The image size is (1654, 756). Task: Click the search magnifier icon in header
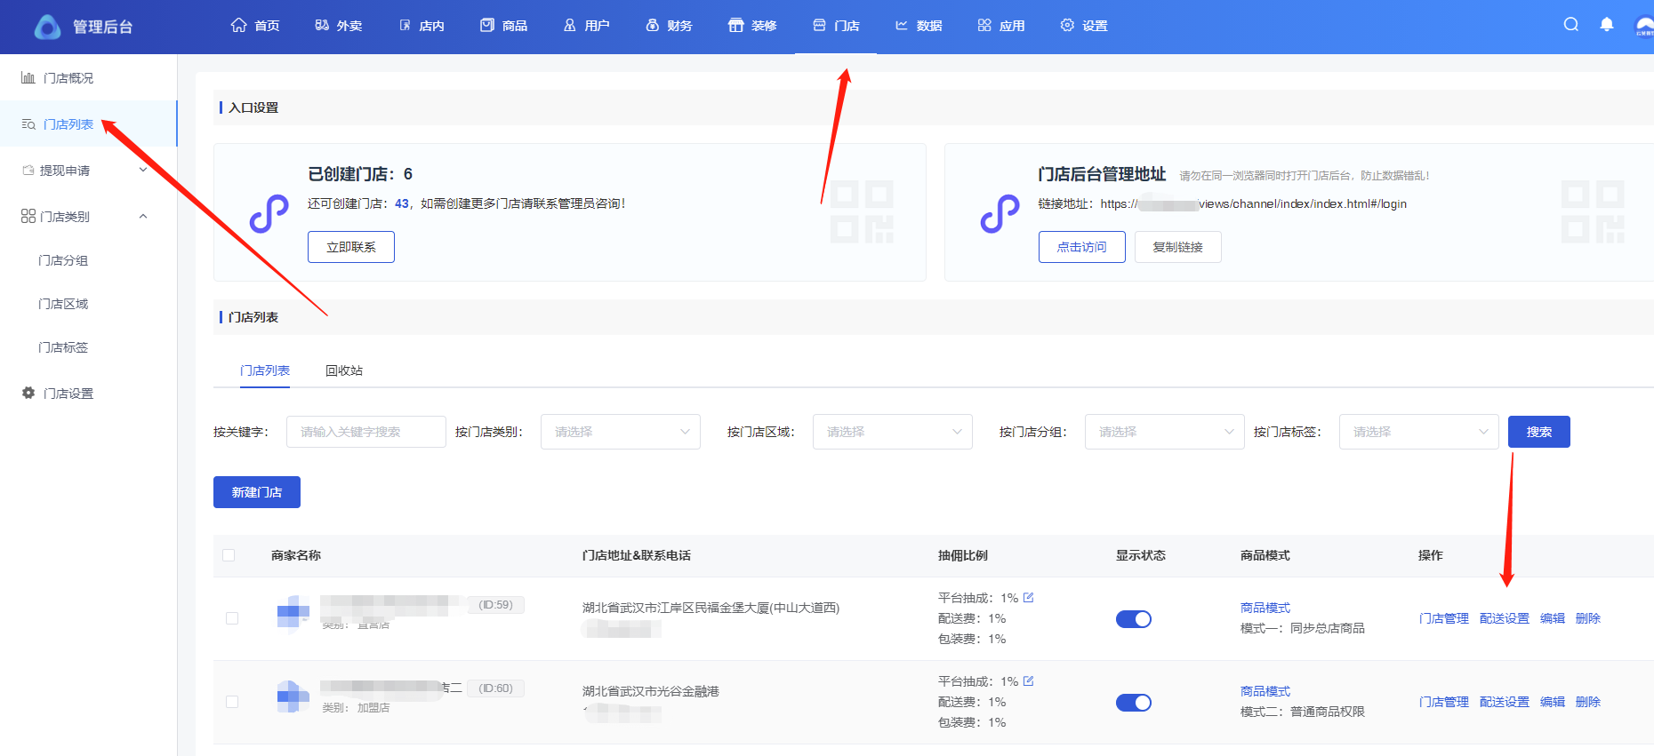(x=1571, y=25)
